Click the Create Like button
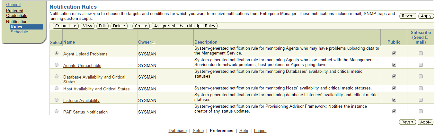Screen dimensions: 435x135 [x=66, y=26]
